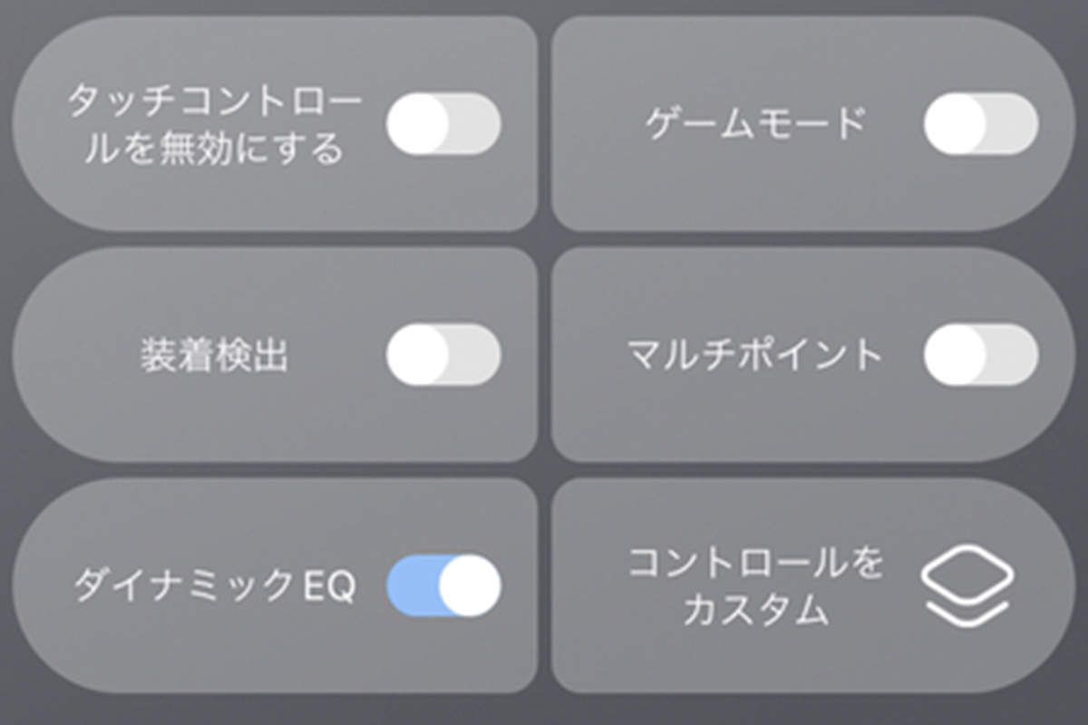Switch on the マルチポイント toggle
Viewport: 1088px width, 725px height.
[981, 354]
